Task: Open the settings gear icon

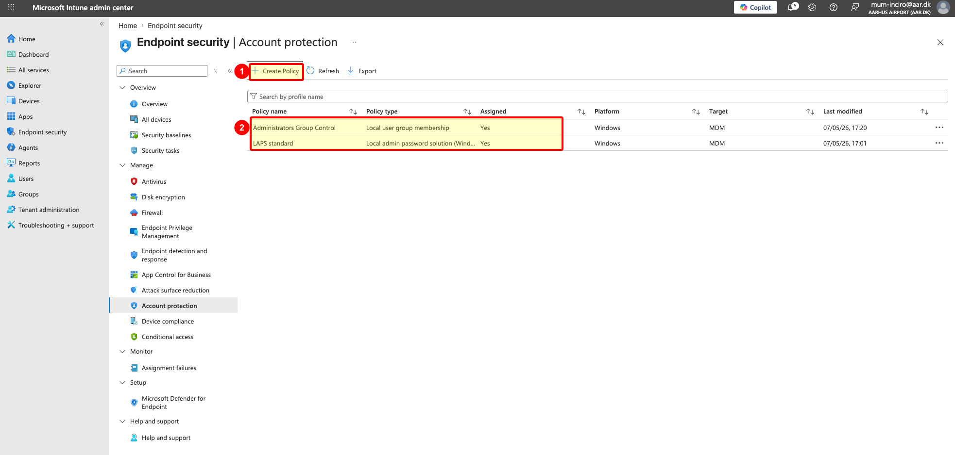Action: (812, 7)
